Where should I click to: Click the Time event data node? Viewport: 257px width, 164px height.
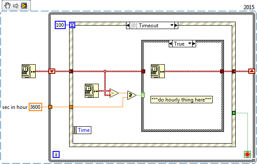82,130
